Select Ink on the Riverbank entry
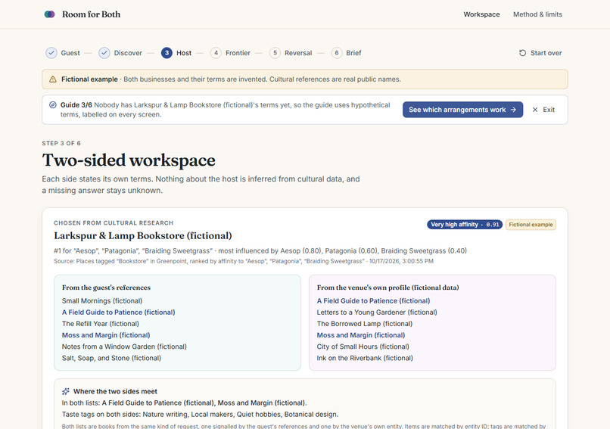Viewport: 610px width, 429px height. tap(365, 358)
